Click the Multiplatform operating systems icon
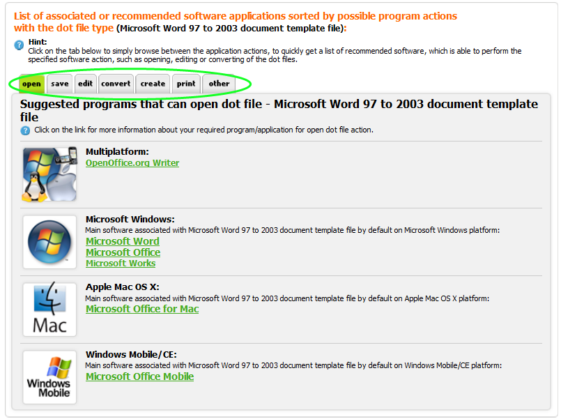 49,174
